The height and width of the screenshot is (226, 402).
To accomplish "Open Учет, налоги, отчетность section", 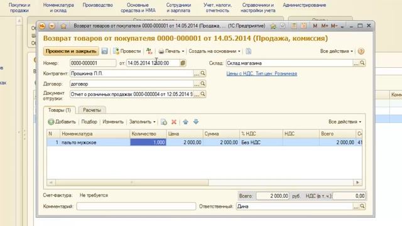I will tap(217, 8).
